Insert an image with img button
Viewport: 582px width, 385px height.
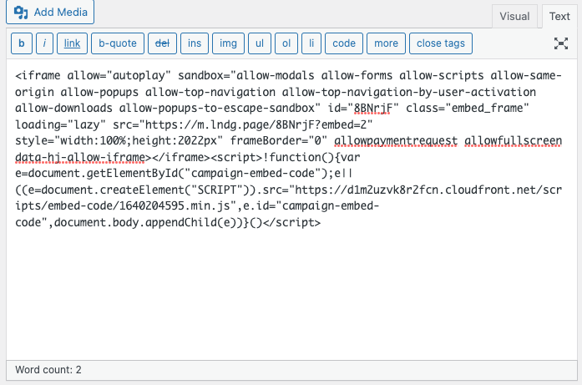[228, 43]
